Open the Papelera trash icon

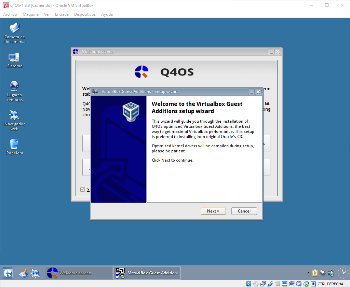tap(14, 143)
